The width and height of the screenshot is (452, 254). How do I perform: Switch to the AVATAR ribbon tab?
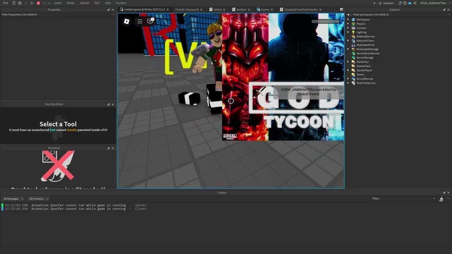[84, 3]
